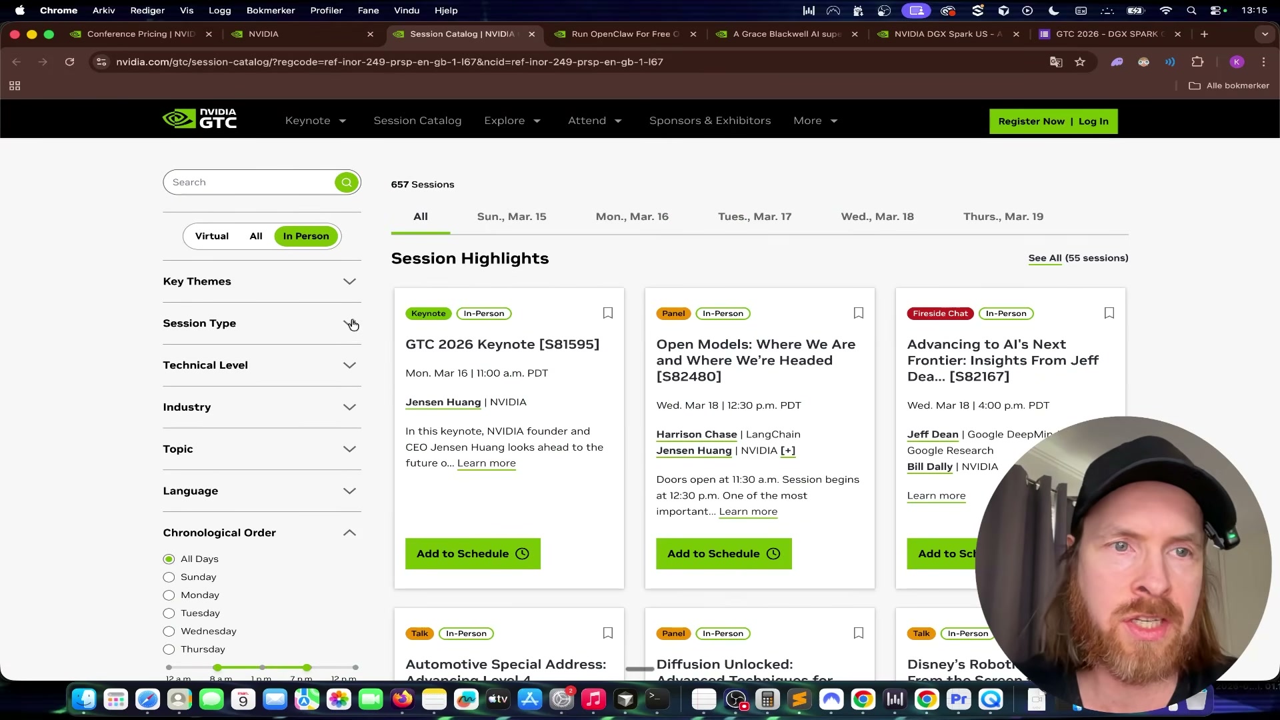Image resolution: width=1280 pixels, height=720 pixels.
Task: Open the Bokmerker menu in menu bar
Action: click(271, 11)
